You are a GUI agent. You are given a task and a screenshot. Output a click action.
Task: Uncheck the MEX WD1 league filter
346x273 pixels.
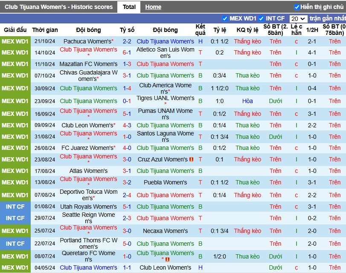(x=225, y=18)
